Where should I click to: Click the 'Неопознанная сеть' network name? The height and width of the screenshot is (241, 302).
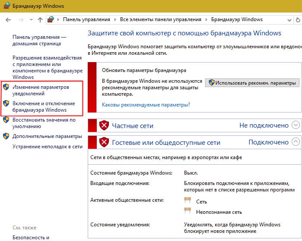click(x=219, y=212)
